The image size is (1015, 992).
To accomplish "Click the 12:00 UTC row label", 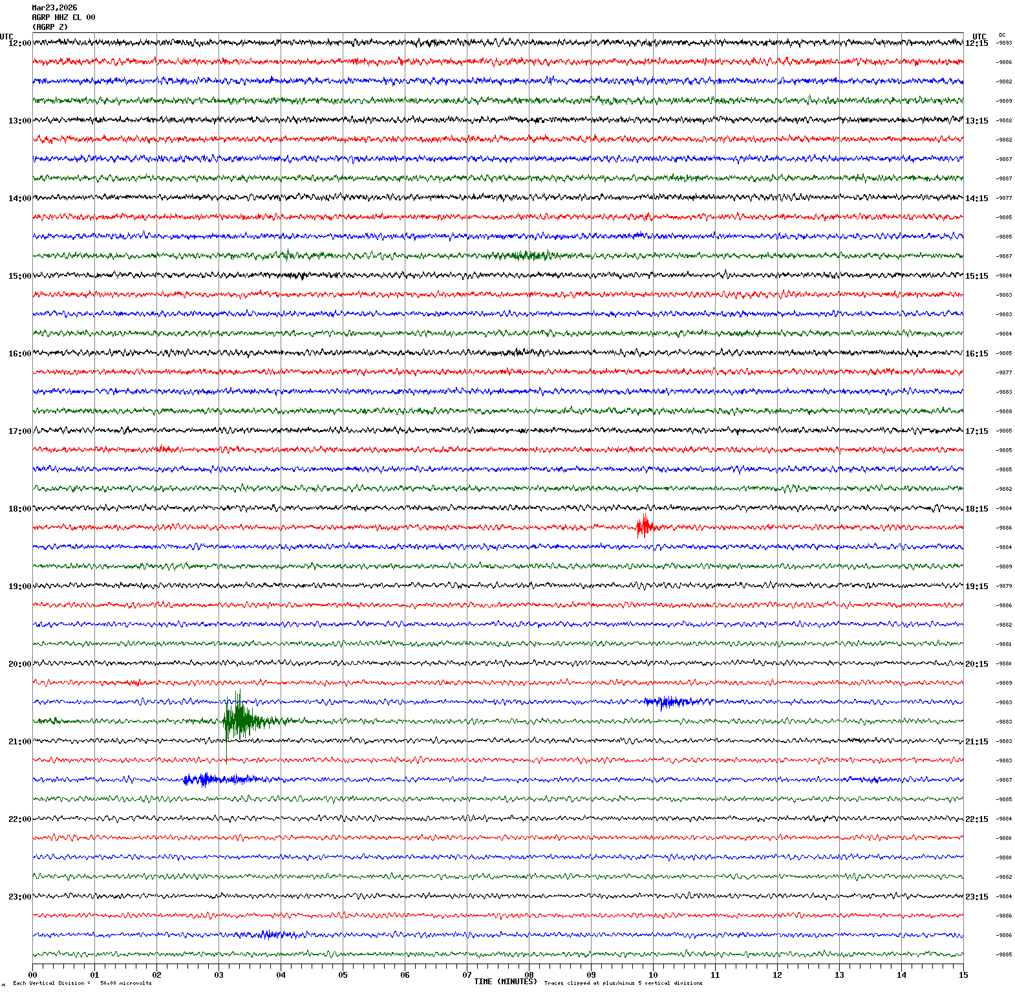I will click(x=19, y=43).
